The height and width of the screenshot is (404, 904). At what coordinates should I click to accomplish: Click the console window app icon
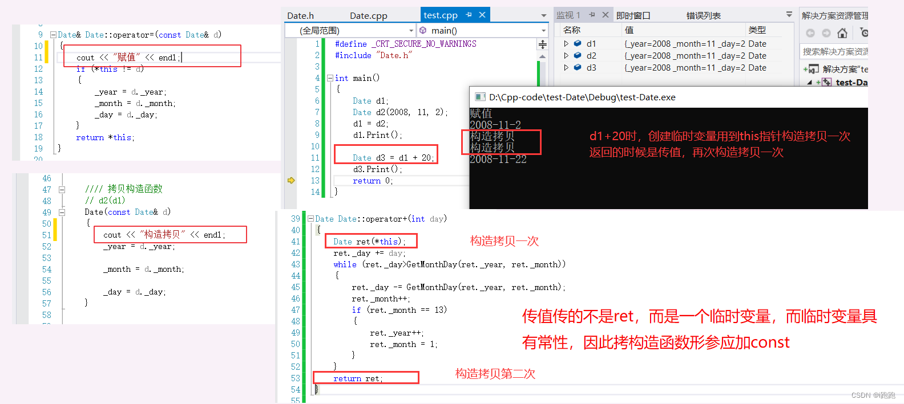coord(481,97)
